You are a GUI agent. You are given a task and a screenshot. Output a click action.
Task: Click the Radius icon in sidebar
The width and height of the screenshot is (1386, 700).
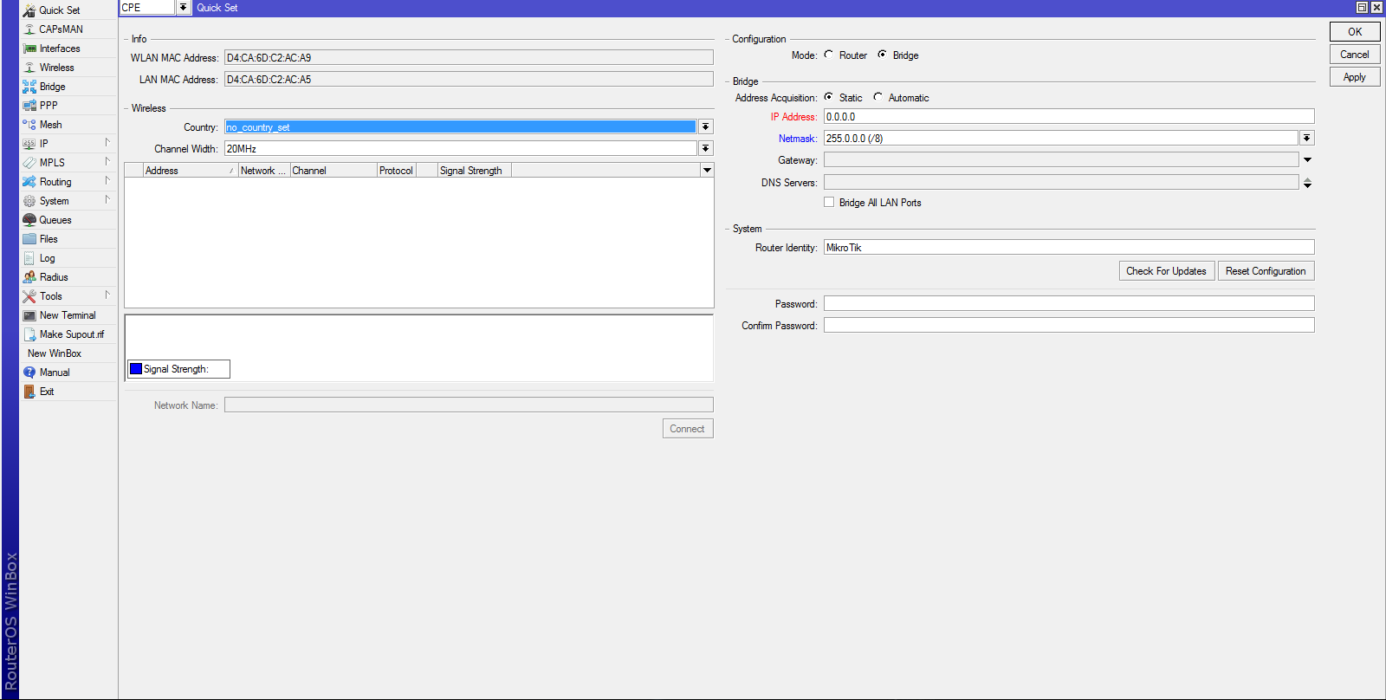(29, 277)
